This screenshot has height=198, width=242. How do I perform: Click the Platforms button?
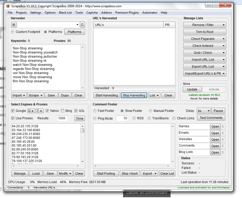75,32
